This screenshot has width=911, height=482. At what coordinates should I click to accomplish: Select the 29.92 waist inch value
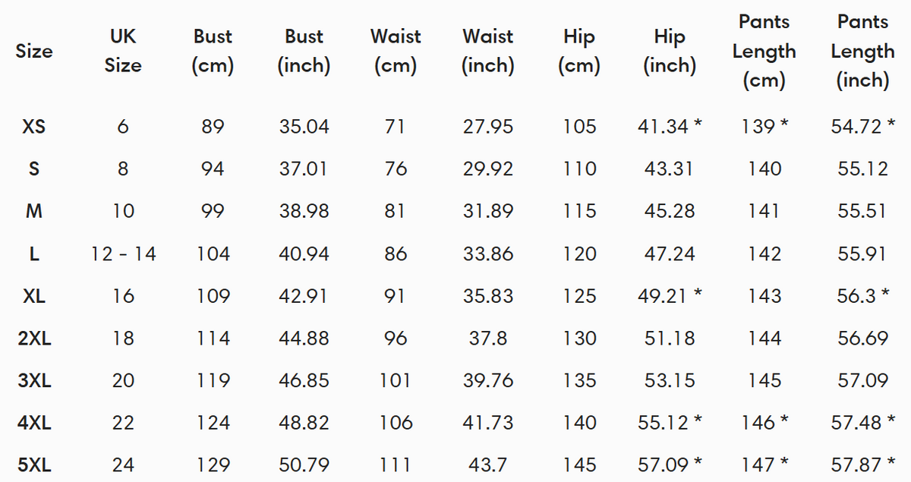(488, 169)
